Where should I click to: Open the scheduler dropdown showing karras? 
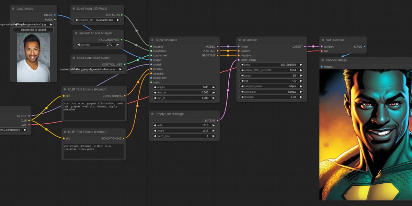[x=271, y=92]
